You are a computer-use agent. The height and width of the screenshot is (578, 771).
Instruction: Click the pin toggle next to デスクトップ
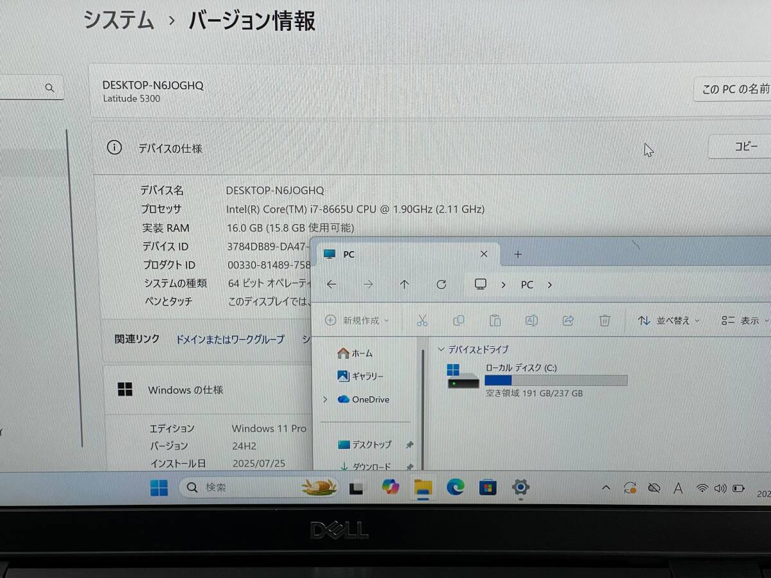click(x=409, y=444)
